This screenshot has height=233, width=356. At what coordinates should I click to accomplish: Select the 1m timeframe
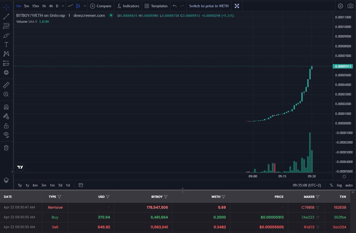point(18,6)
